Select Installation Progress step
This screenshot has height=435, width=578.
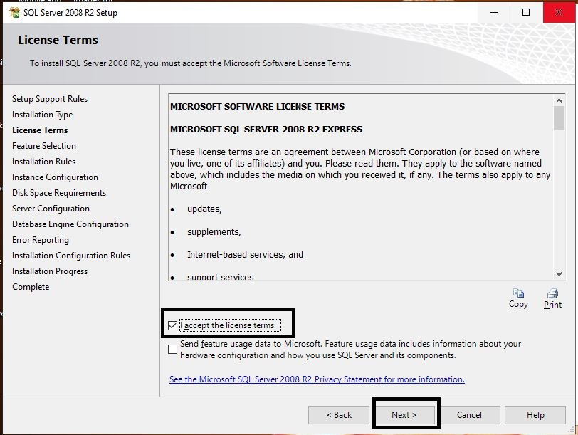(50, 271)
